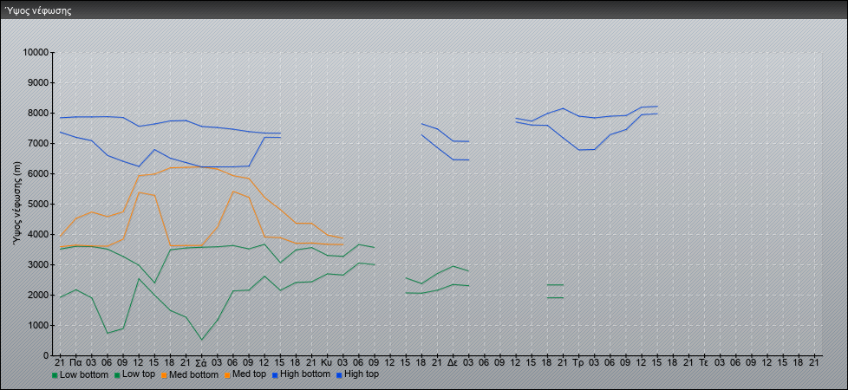Viewport: 848px width, 390px height.
Task: Click the 4000 value on the y-axis
Action: (38, 234)
